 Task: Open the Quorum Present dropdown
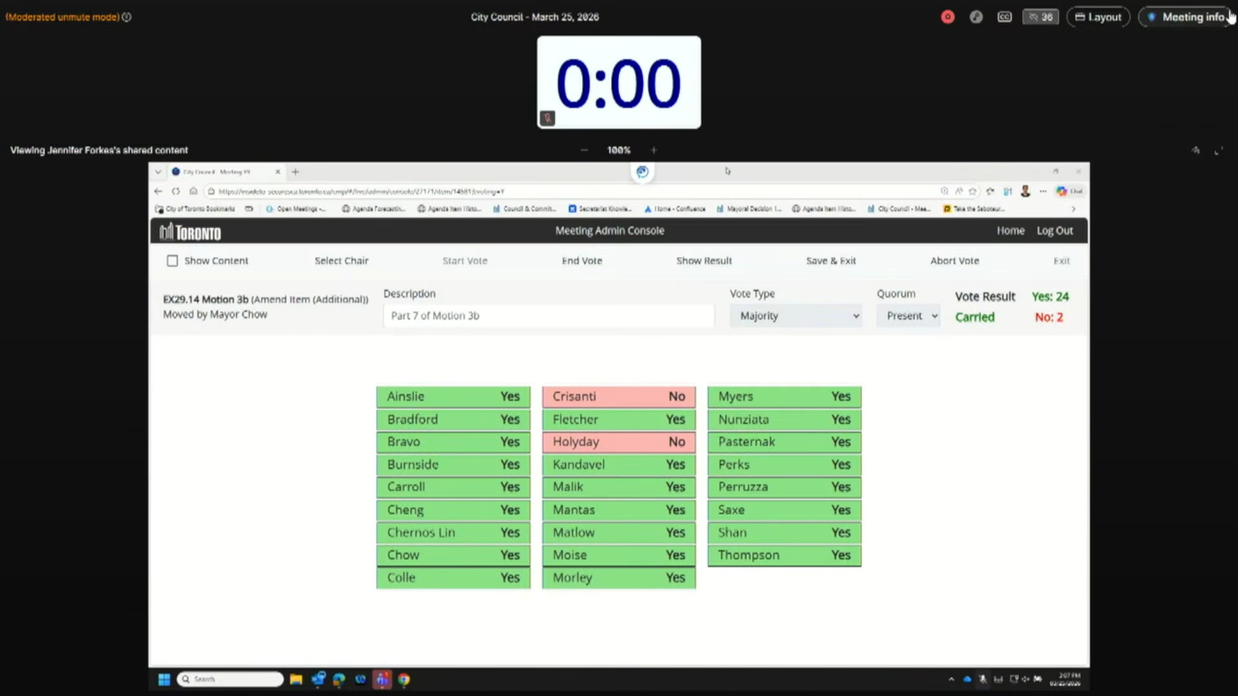coord(908,316)
